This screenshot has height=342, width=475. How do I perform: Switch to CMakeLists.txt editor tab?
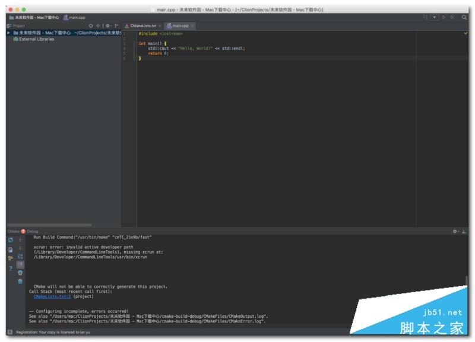[143, 25]
